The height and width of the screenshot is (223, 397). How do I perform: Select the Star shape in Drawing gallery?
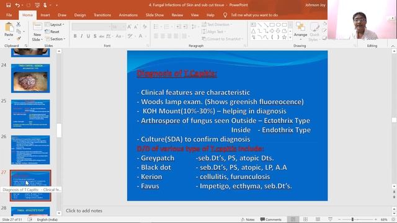tap(284, 37)
